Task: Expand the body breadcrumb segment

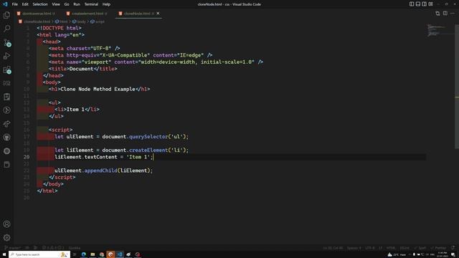Action: [x=79, y=21]
